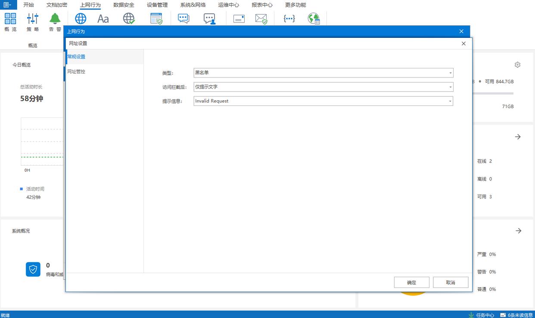535x318 pixels.
Task: Click the 告警 green alarm bell icon
Action: (x=55, y=19)
